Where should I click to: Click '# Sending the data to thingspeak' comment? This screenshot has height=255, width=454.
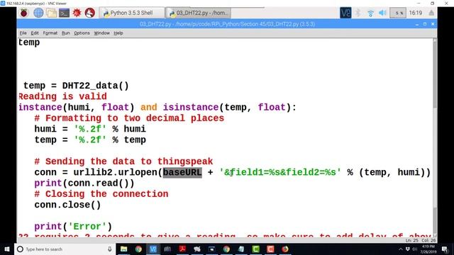point(123,161)
